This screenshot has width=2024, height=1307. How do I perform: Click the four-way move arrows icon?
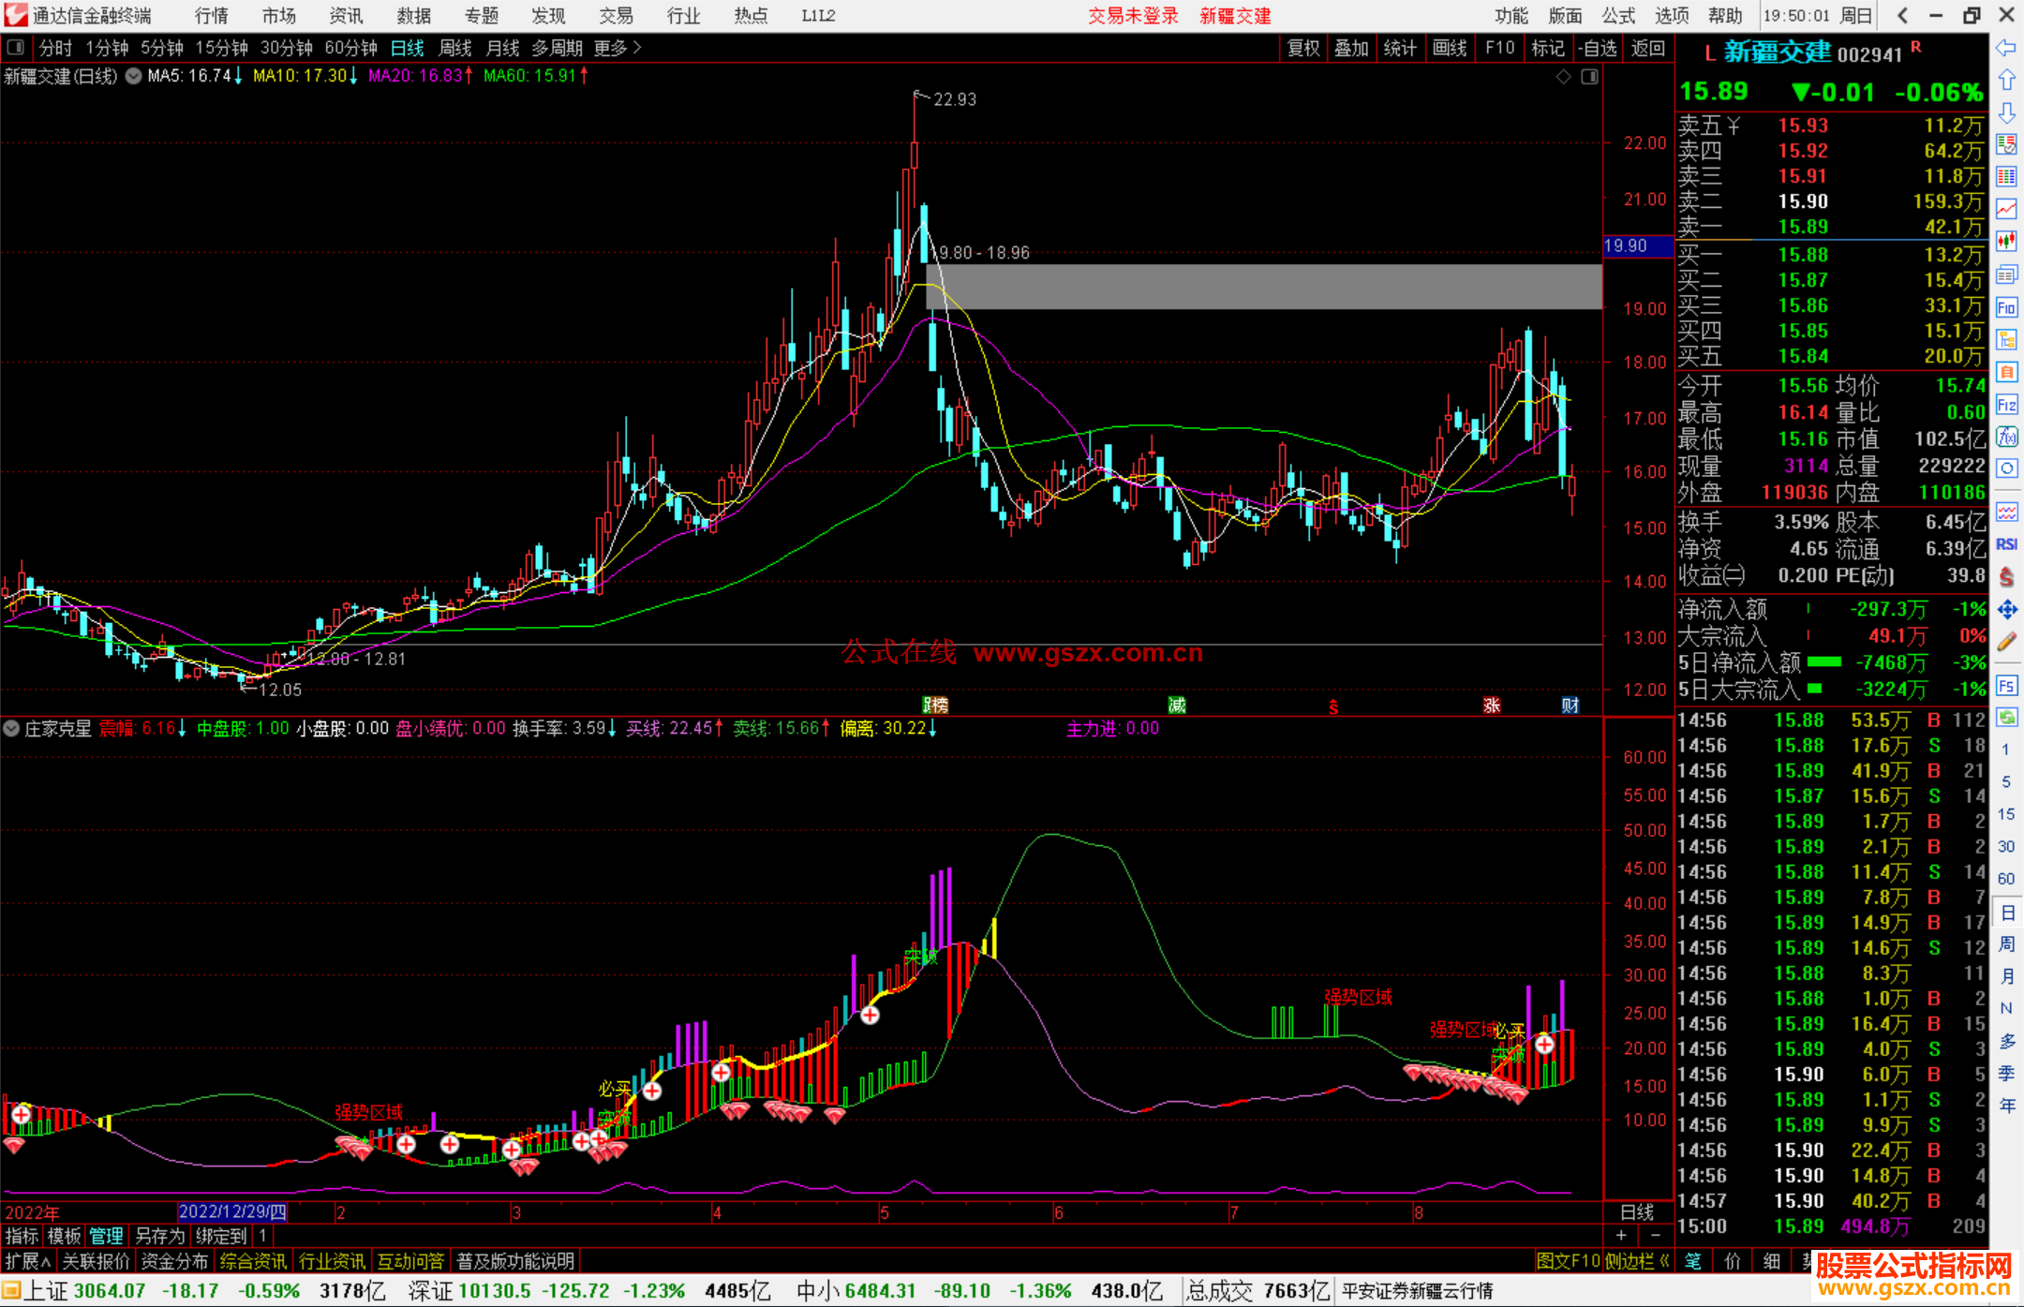2006,610
